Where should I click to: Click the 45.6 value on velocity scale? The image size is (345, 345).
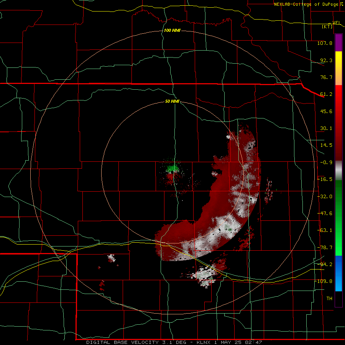click(326, 111)
